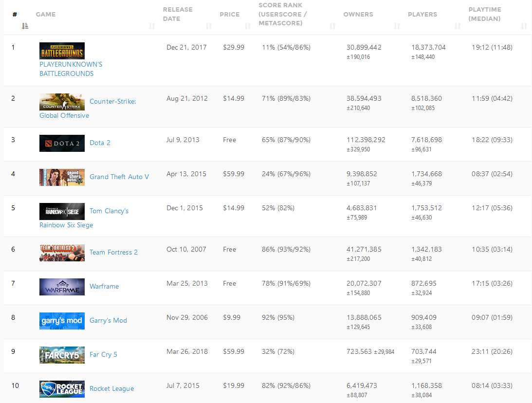
Task: Sort by Score Rank column arrows
Action: [x=332, y=26]
